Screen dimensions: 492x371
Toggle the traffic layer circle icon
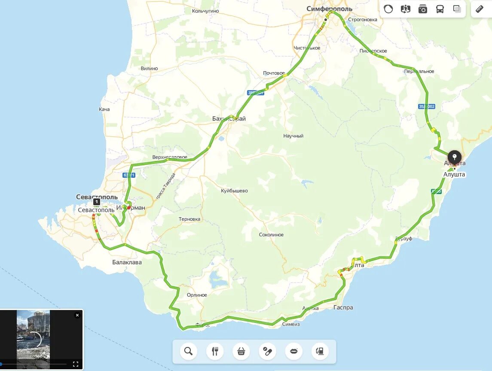point(388,9)
